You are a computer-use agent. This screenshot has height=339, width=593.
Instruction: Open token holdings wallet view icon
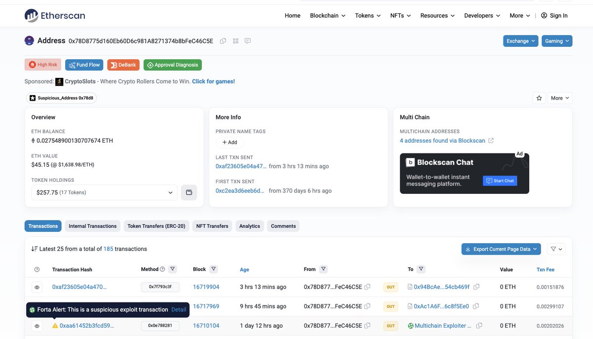click(x=189, y=192)
